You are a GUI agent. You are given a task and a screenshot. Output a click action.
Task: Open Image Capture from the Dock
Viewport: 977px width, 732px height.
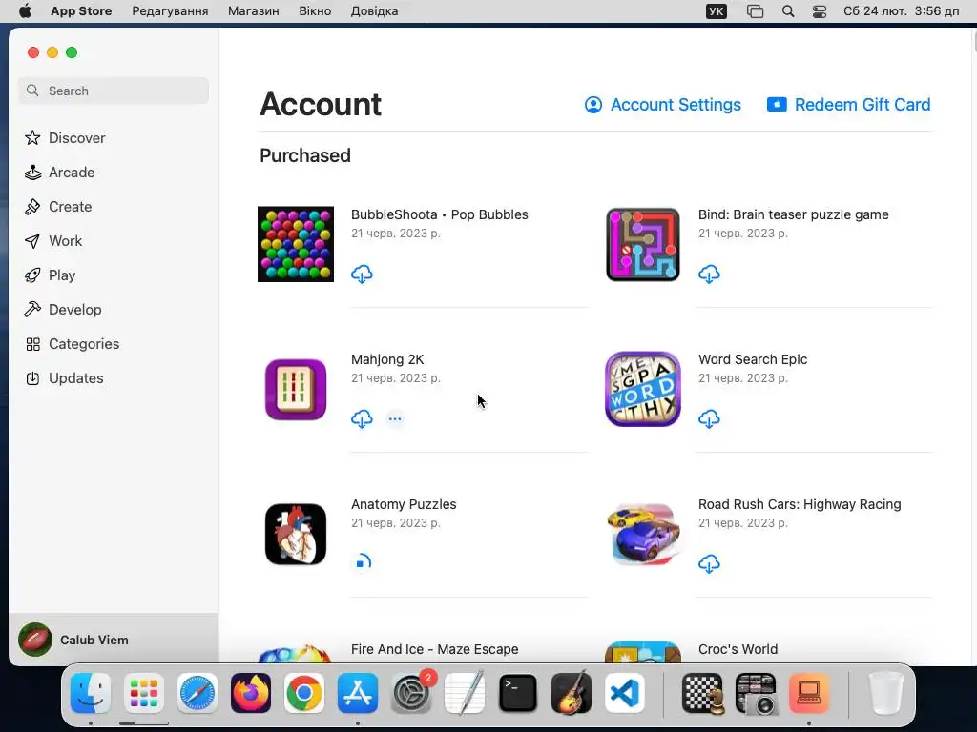[x=757, y=693]
